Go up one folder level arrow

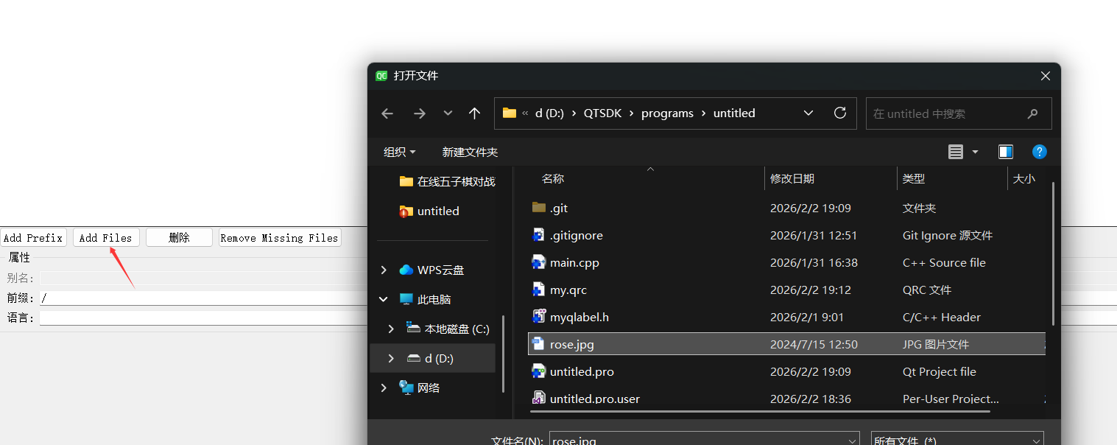click(x=475, y=113)
